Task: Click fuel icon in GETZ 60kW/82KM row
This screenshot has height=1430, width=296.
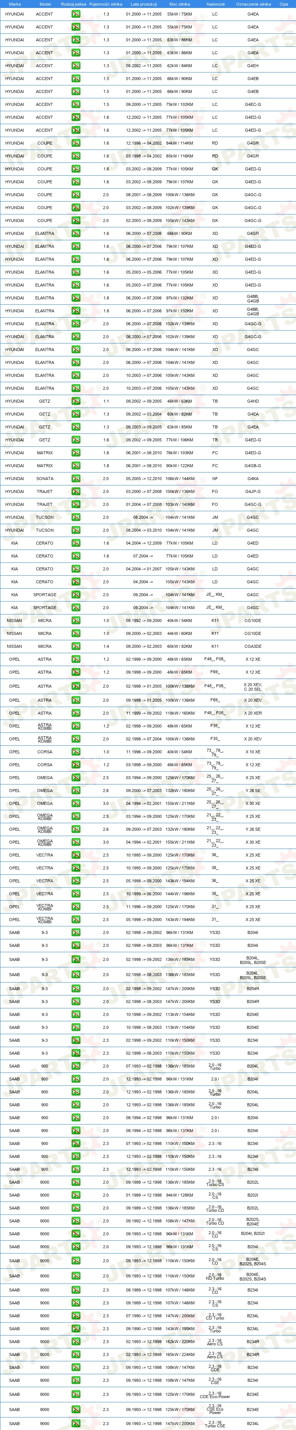Action: click(76, 414)
